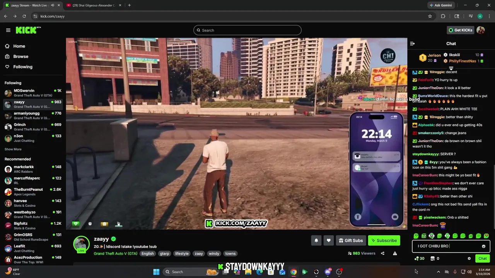The image size is (495, 278).
Task: Open chat settings gear icon
Action: pos(469,259)
